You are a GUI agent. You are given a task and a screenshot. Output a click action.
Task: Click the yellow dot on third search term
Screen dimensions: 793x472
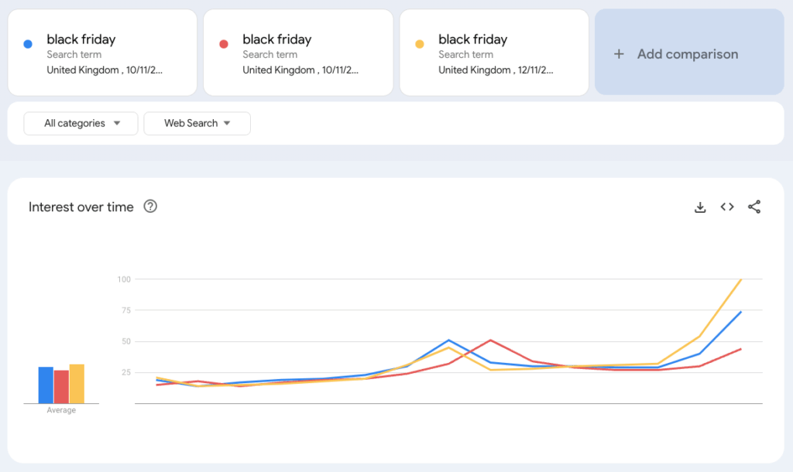tap(420, 44)
